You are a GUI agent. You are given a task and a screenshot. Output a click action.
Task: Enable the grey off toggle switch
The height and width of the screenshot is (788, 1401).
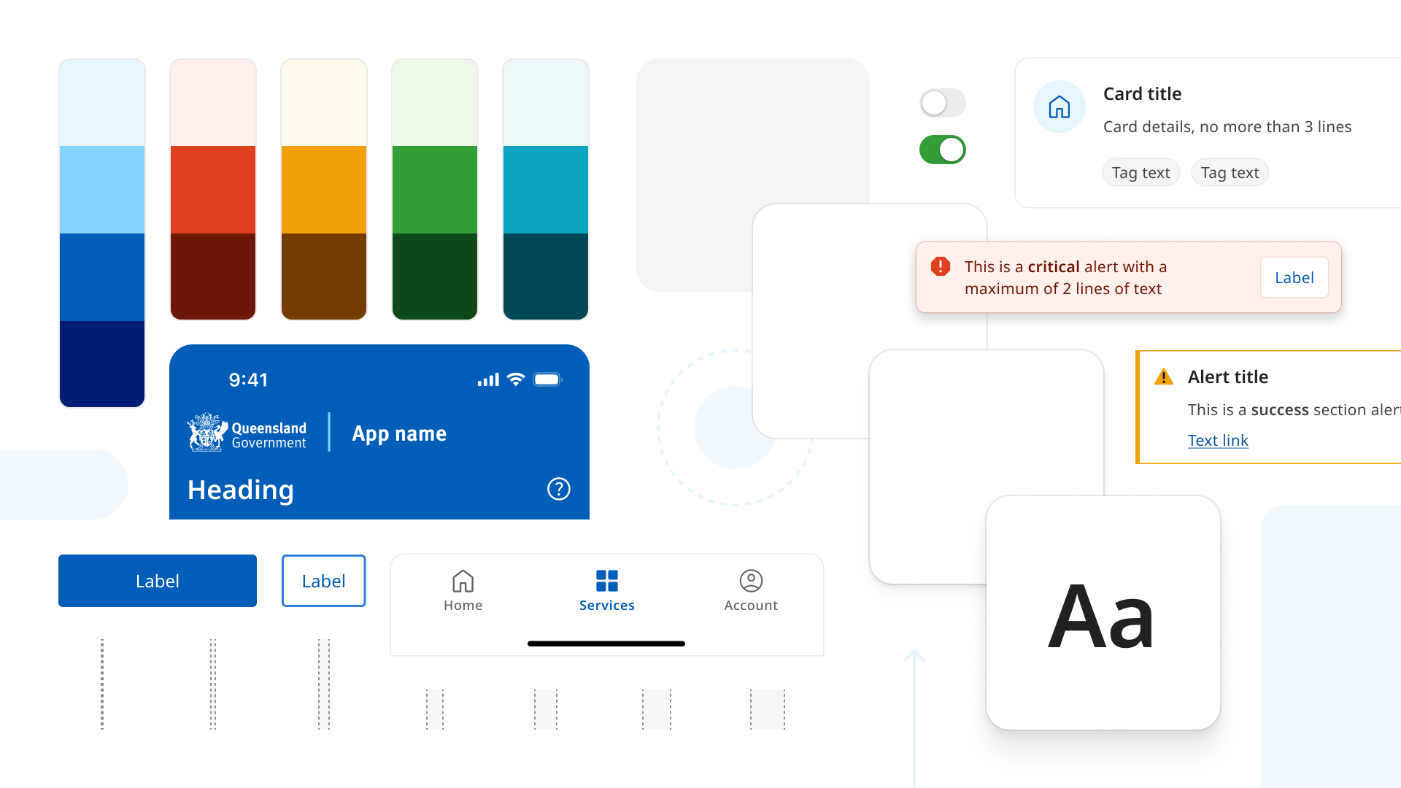click(942, 103)
